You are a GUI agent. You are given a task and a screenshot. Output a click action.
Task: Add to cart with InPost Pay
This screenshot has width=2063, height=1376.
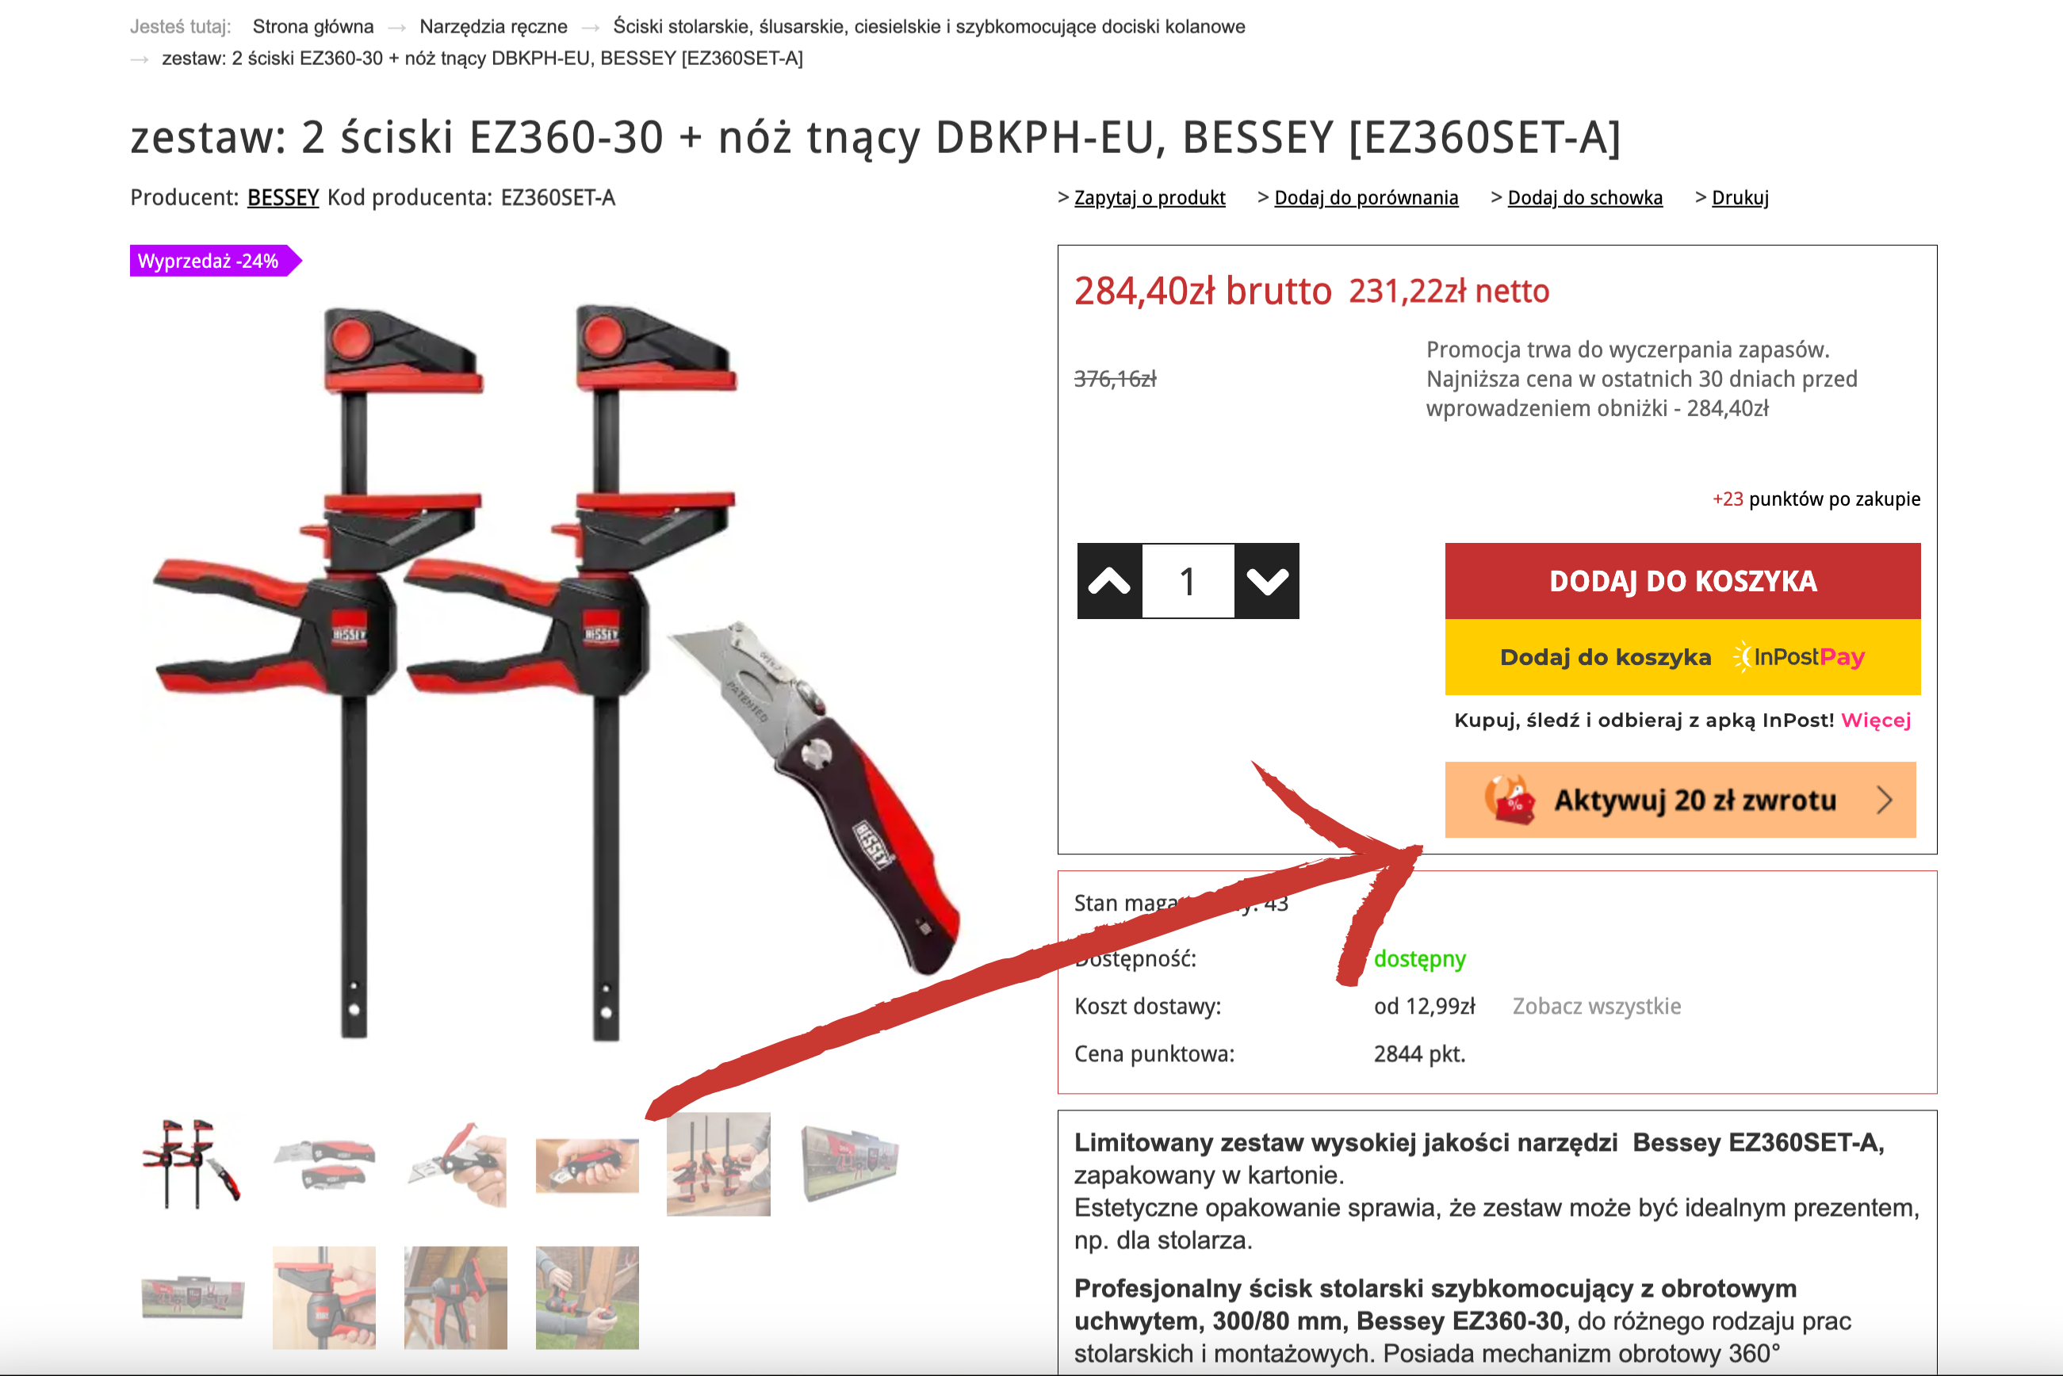(1682, 656)
